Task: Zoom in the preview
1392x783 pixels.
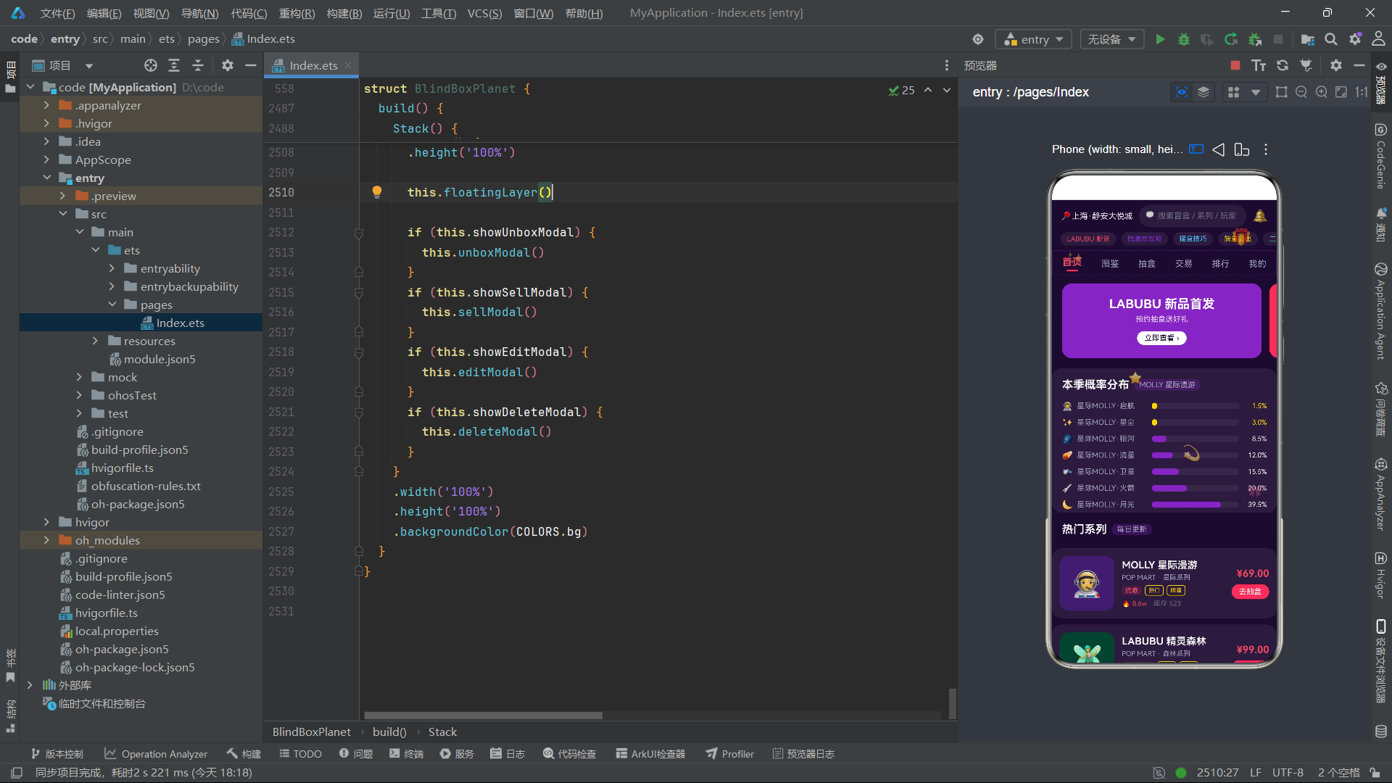Action: (x=1322, y=92)
